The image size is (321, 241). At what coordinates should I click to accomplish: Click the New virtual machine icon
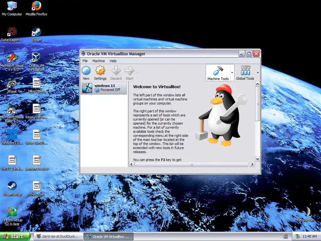click(86, 71)
